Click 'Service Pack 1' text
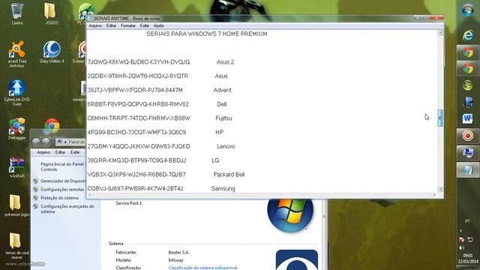The height and width of the screenshot is (270, 480). [x=129, y=203]
